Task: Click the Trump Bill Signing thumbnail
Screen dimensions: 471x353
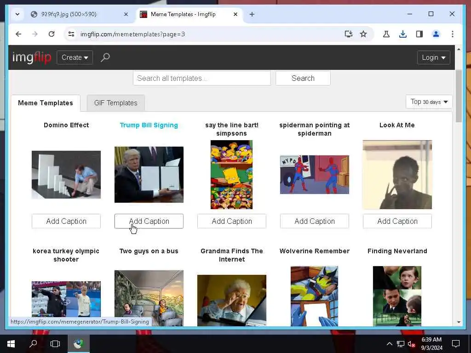Action: pyautogui.click(x=149, y=175)
